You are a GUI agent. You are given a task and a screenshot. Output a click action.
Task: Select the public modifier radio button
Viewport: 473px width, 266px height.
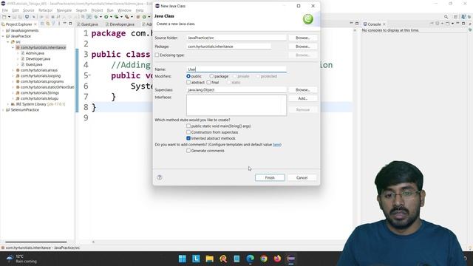tap(188, 76)
